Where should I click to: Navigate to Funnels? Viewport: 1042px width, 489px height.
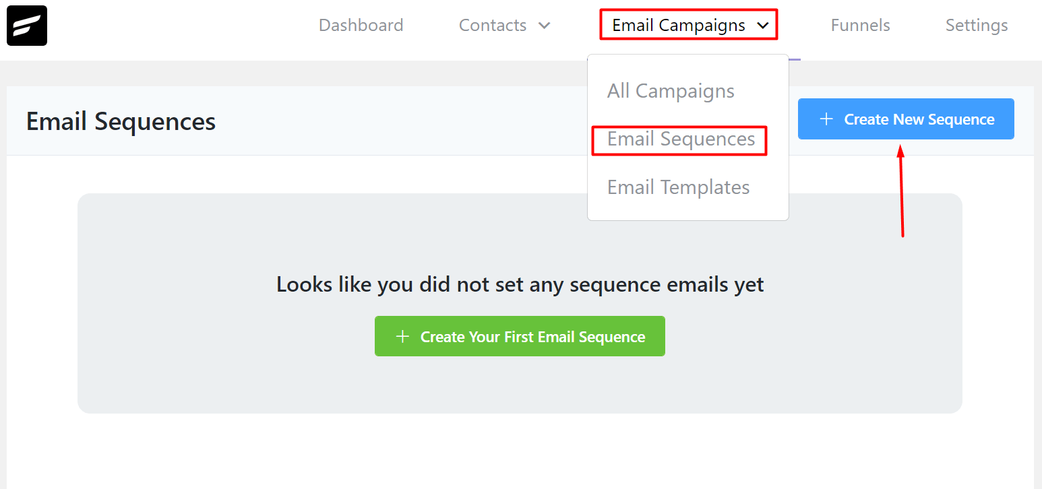(x=860, y=26)
